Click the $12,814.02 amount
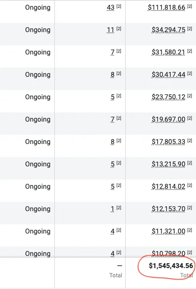 (168, 186)
